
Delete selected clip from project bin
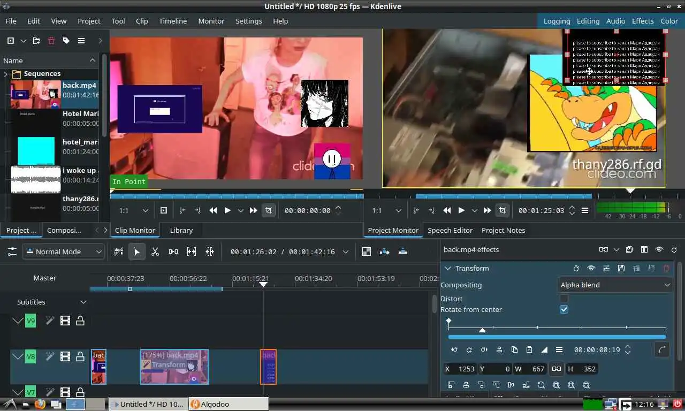click(x=51, y=41)
